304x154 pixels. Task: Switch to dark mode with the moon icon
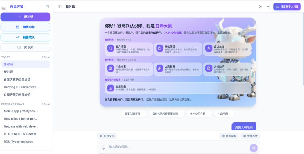tap(260, 6)
